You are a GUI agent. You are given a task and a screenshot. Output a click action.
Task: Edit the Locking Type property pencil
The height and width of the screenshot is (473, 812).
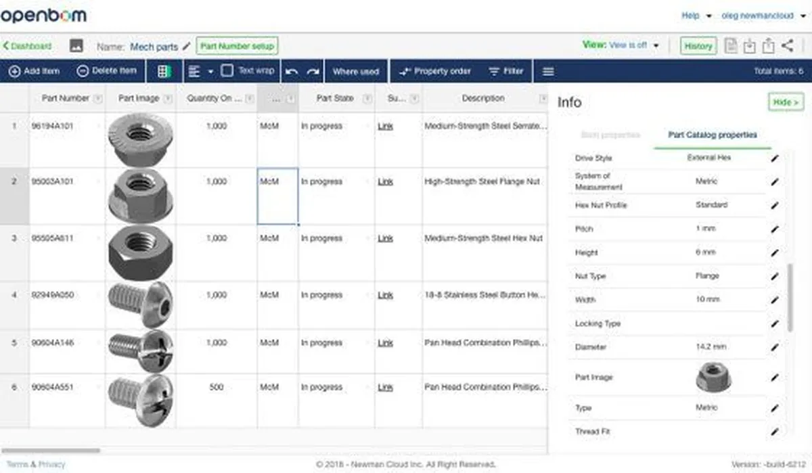(x=775, y=323)
